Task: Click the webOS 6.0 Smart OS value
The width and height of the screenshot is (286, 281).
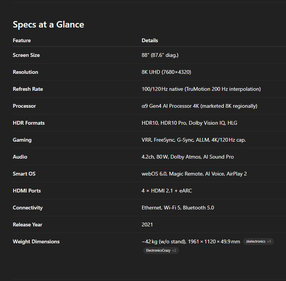Action: 194,174
